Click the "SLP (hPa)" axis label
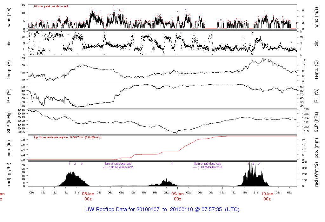325x222 pixels. (x=316, y=122)
